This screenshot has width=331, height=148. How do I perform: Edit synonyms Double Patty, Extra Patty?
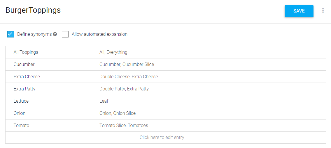[x=124, y=89]
